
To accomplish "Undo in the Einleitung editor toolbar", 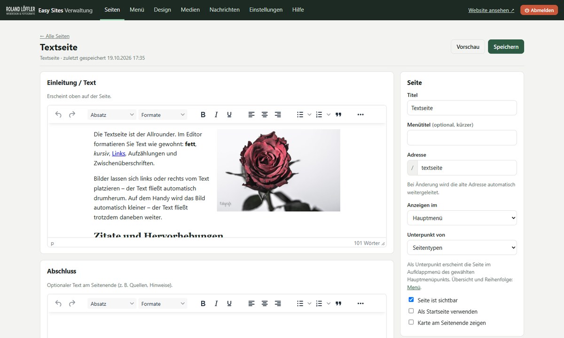I will tap(58, 115).
